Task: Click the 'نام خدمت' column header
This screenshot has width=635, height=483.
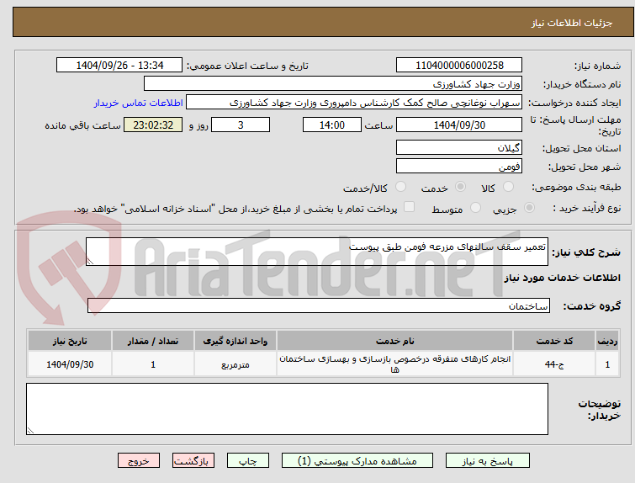Action: click(394, 341)
